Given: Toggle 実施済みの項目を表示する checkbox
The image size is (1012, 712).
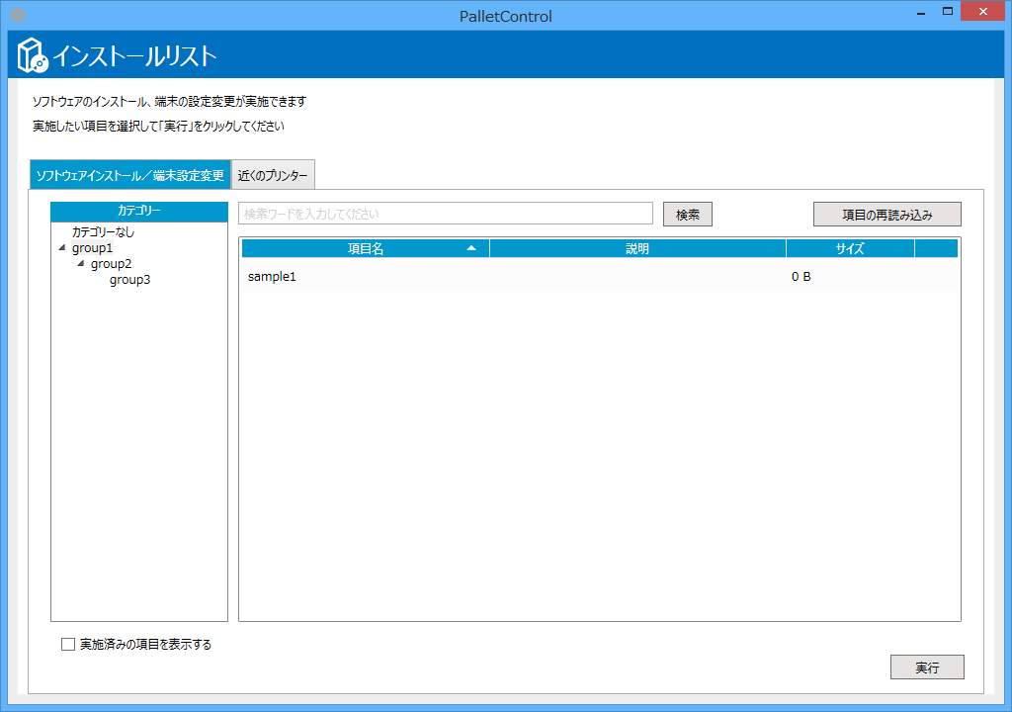Looking at the screenshot, I should (x=68, y=644).
